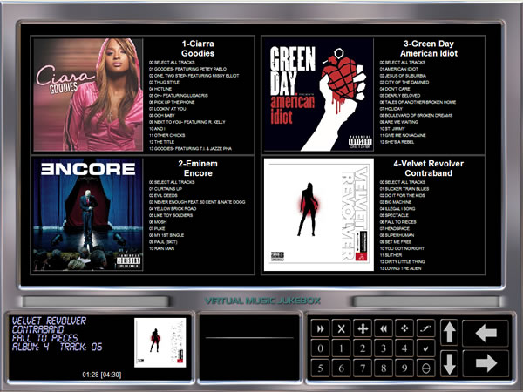This screenshot has width=523, height=392.
Task: Select keypad digit 8 button
Action: (384, 368)
